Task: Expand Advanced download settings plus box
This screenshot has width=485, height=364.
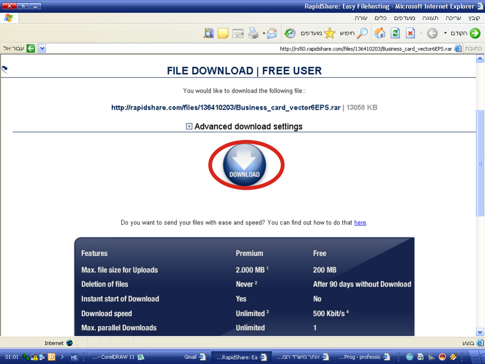Action: (x=189, y=126)
